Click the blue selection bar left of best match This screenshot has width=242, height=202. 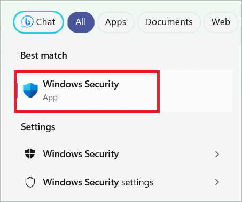click(x=17, y=91)
